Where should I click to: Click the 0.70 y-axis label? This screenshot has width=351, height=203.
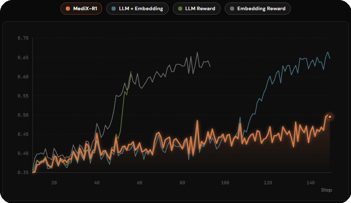click(23, 38)
